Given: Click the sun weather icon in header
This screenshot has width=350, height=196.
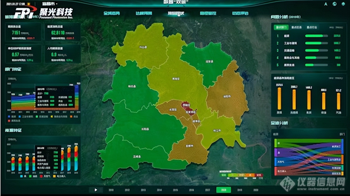Looking at the screenshot, I should coord(28,4).
